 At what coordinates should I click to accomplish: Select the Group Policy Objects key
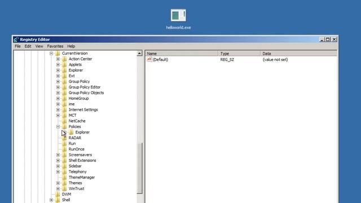[86, 92]
